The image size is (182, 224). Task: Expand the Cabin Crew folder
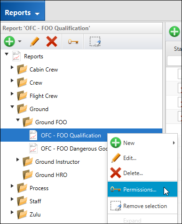12,67
